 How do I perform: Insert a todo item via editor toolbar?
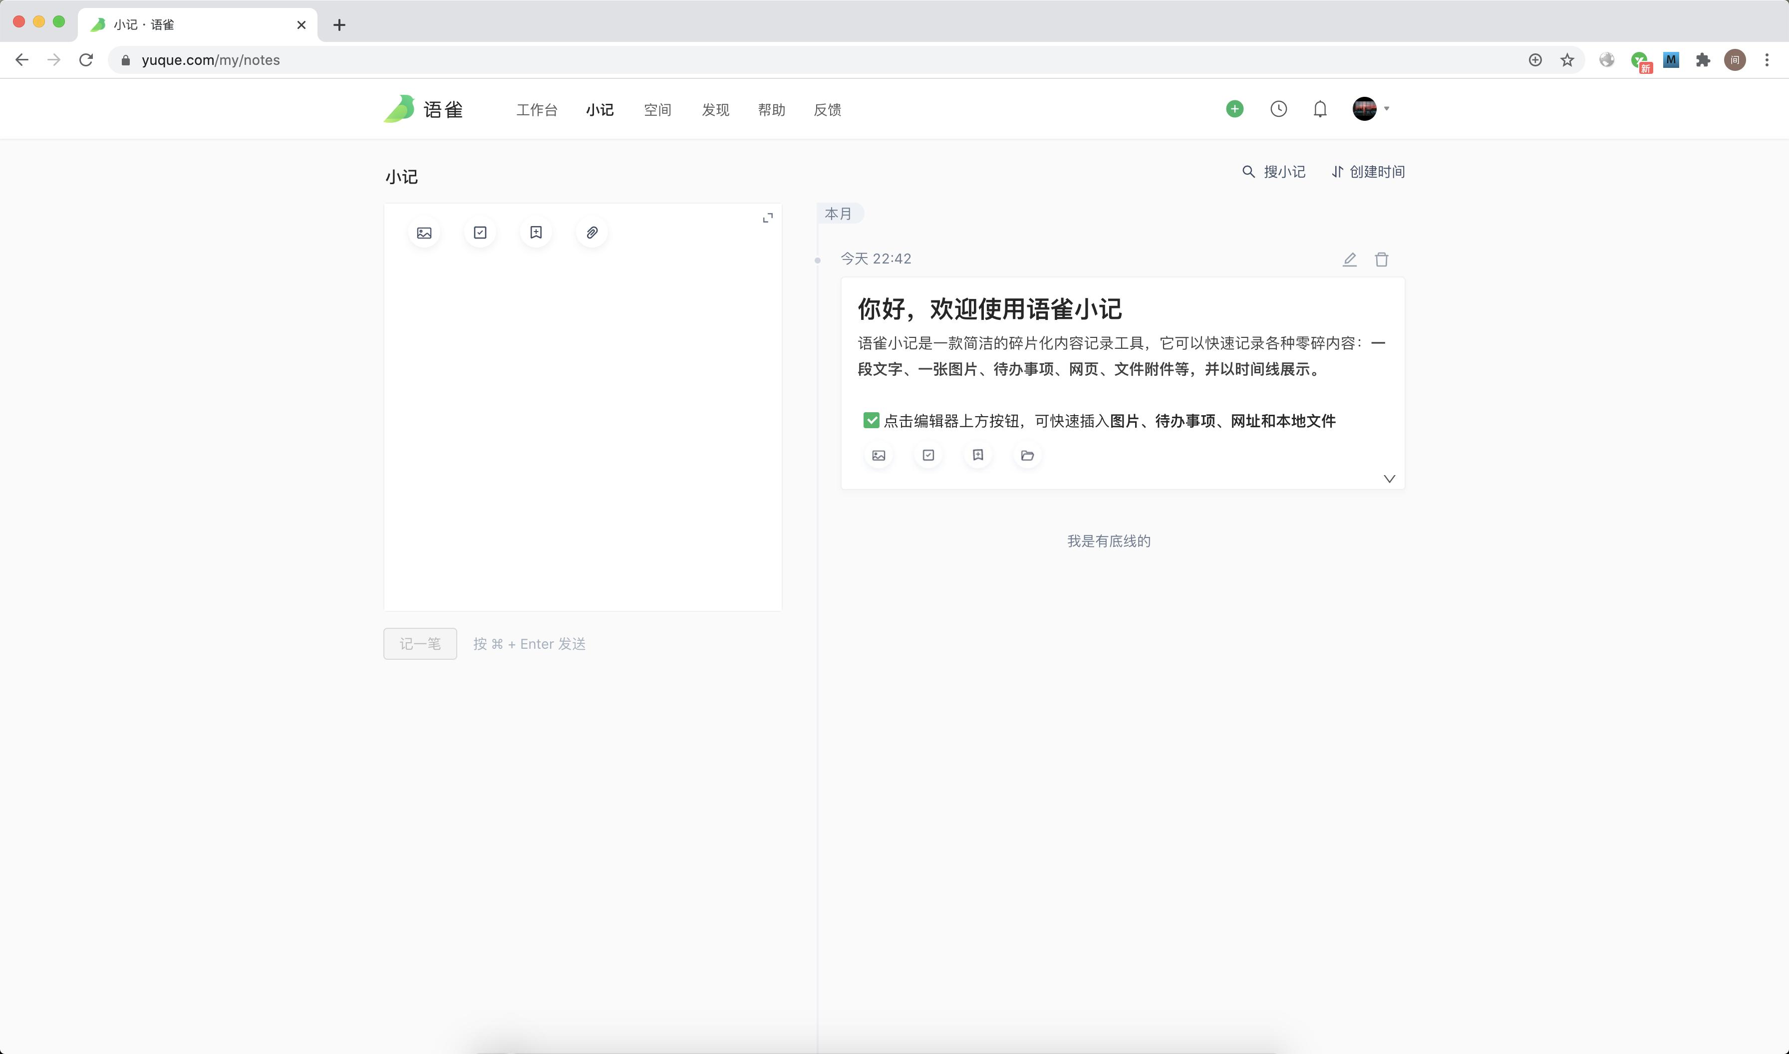tap(479, 232)
